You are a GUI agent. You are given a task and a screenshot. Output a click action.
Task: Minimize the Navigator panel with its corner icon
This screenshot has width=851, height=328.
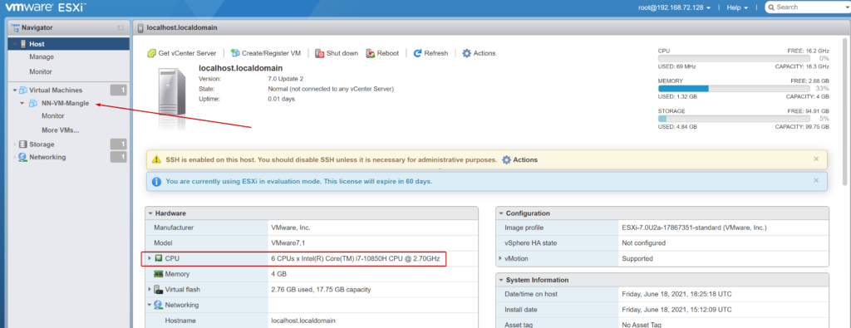pos(121,27)
